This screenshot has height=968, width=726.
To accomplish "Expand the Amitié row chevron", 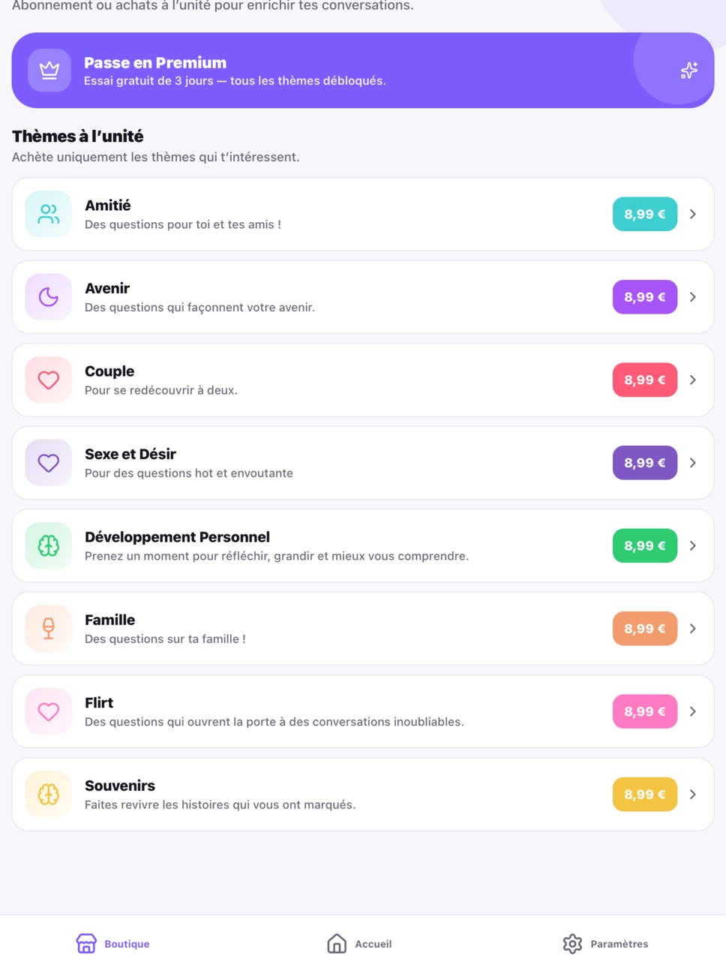I will [693, 214].
